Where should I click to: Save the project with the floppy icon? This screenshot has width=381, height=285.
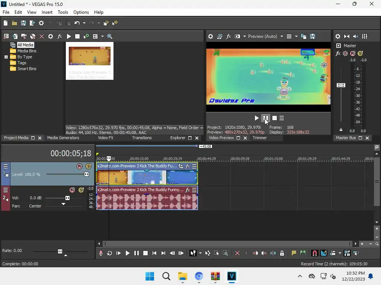point(23,23)
